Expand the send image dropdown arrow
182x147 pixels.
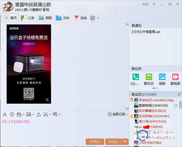click(33, 115)
